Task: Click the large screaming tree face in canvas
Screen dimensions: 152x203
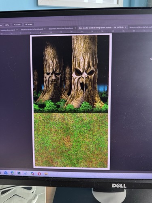Action: point(84,80)
